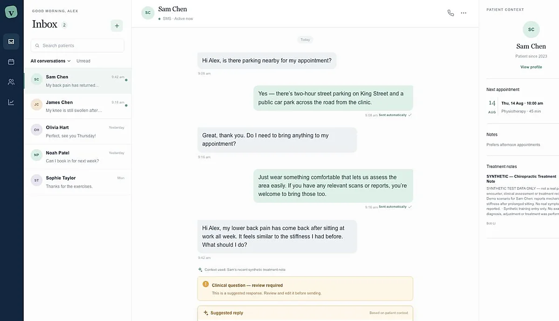Focus the Search patients field
The image size is (559, 321).
[77, 46]
